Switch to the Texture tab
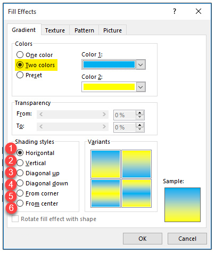Image resolution: width=215 pixels, height=253 pixels. [x=55, y=30]
